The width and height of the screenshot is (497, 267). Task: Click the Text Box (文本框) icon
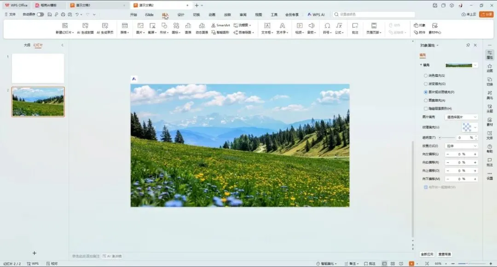(267, 26)
